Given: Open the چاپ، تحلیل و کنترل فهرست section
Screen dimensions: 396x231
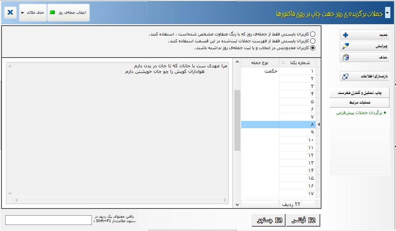Looking at the screenshot, I should click(x=359, y=93).
